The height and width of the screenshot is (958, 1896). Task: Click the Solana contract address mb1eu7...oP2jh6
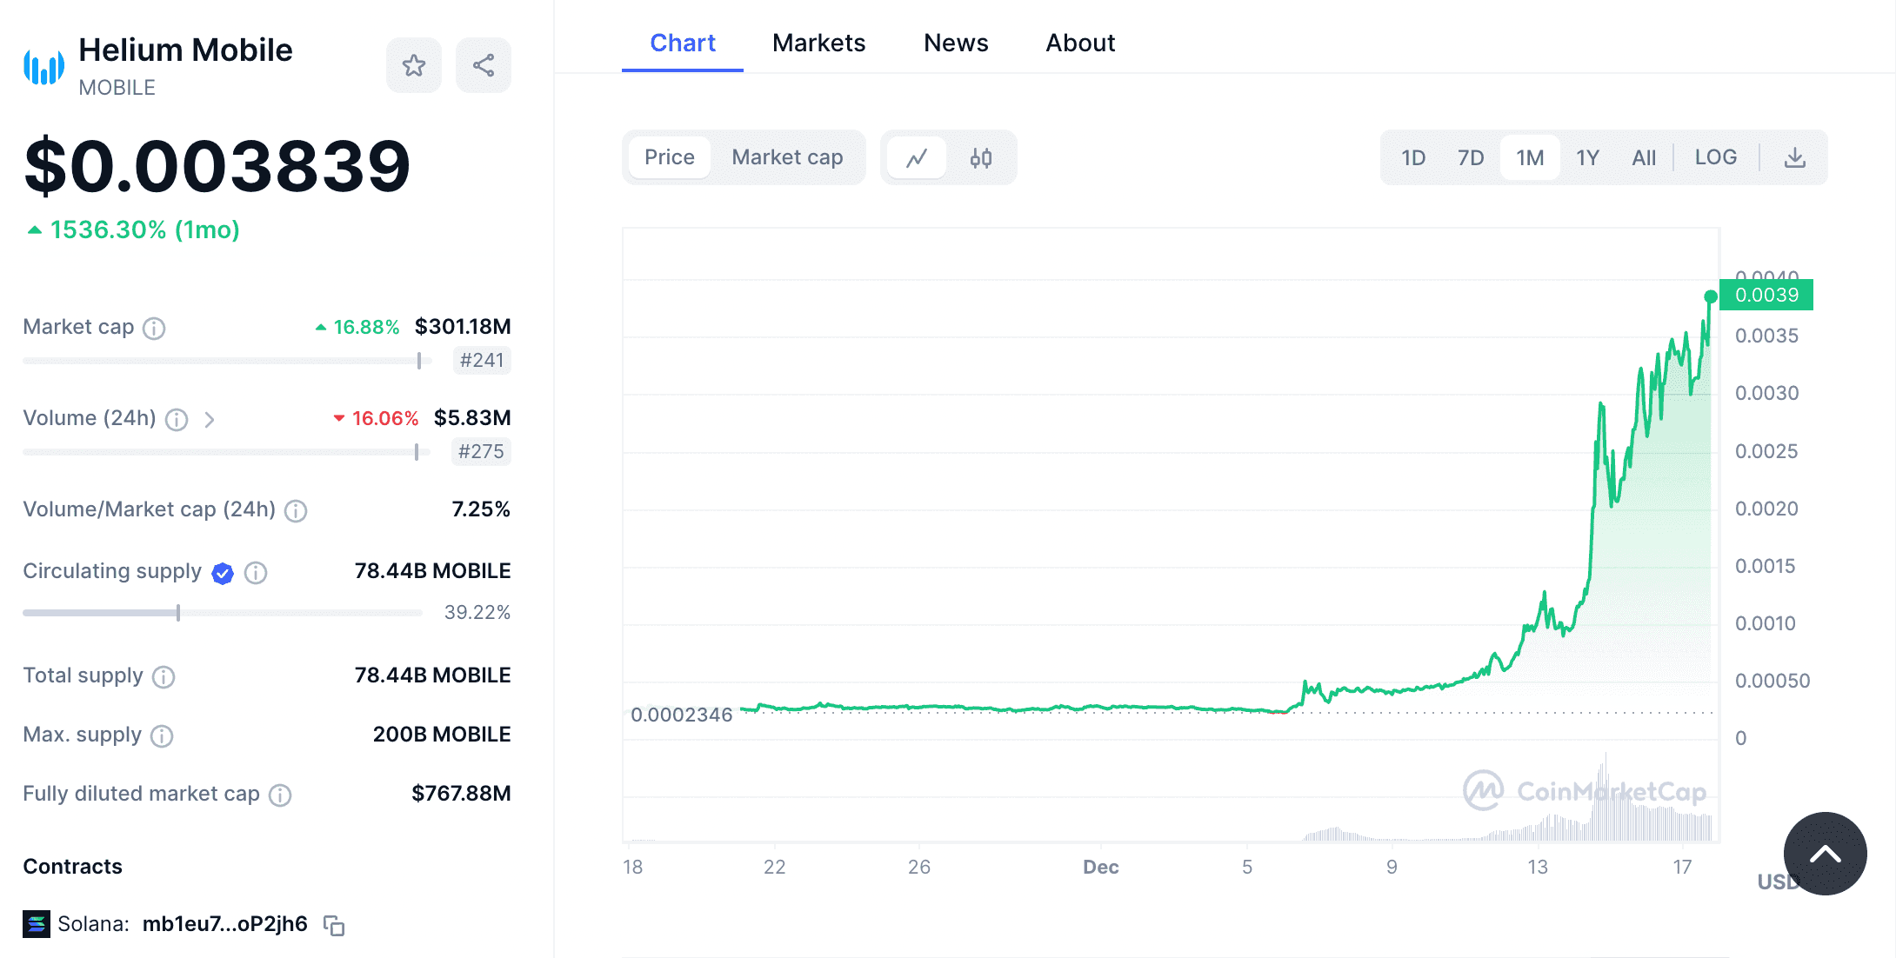click(x=224, y=924)
